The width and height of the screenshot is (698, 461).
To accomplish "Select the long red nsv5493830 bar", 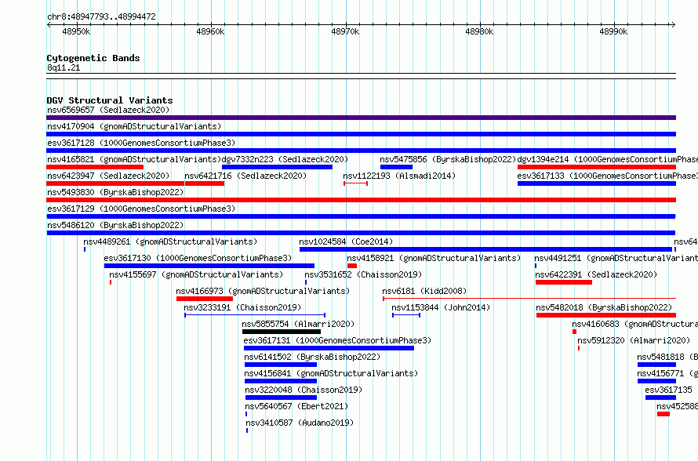I will click(x=361, y=200).
